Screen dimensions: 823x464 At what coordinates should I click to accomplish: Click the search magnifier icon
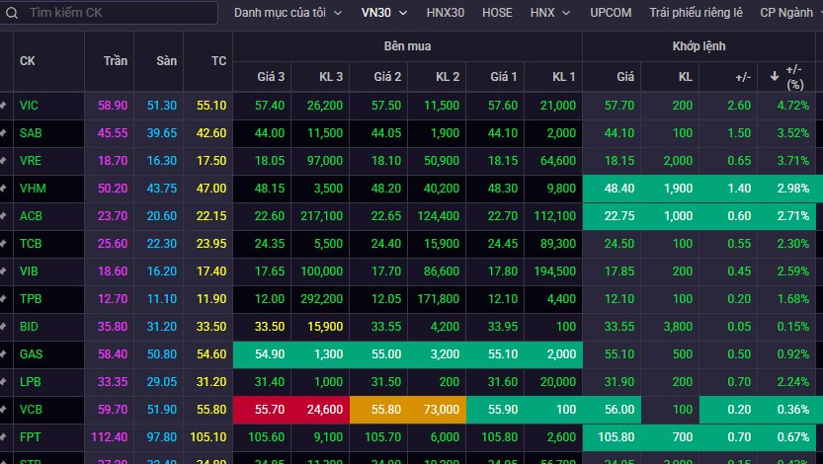(11, 14)
